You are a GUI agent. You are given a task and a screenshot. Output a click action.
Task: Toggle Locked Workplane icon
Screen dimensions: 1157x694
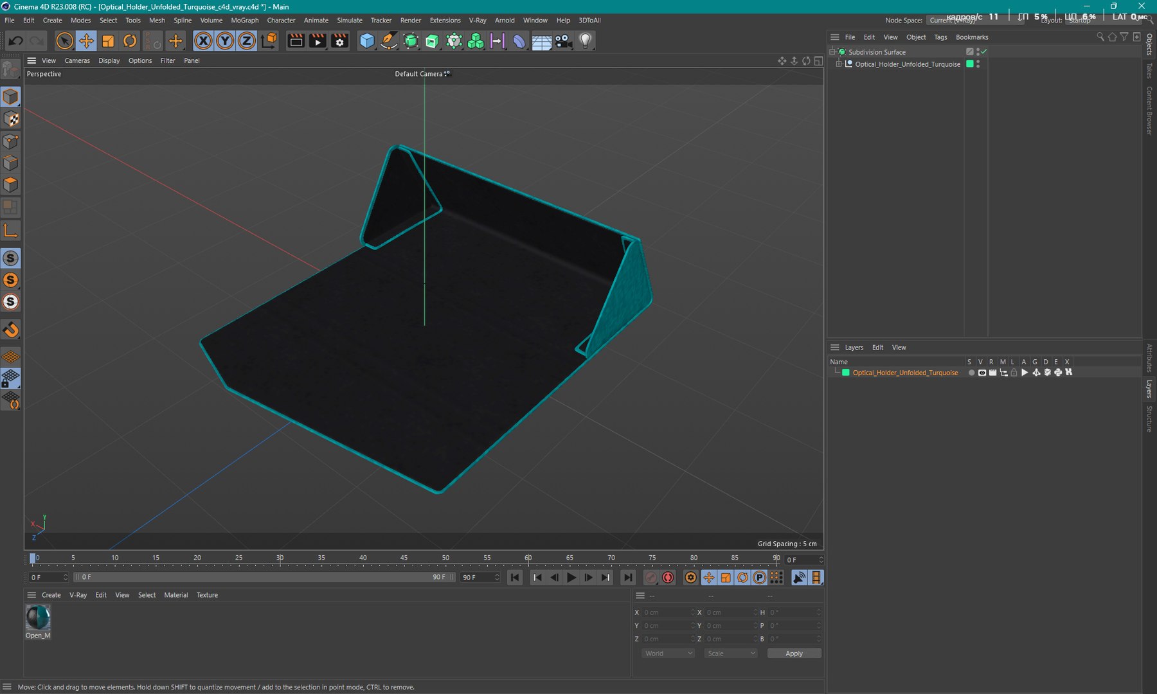point(11,378)
